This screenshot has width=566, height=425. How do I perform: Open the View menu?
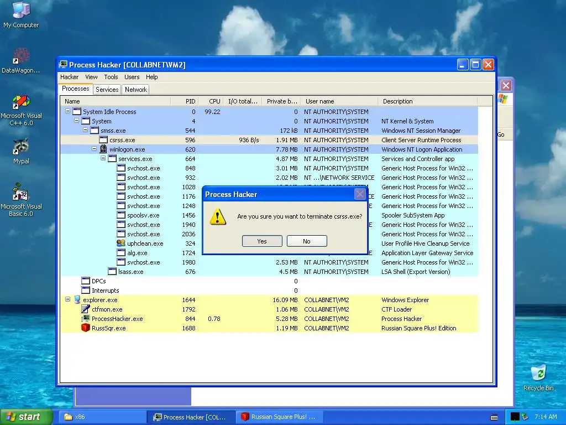(x=91, y=77)
